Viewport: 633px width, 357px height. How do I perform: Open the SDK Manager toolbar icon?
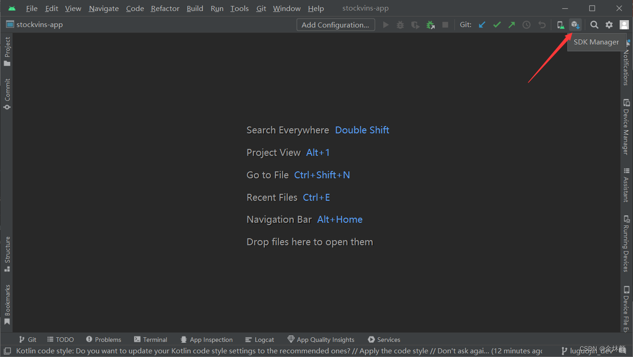pos(575,25)
